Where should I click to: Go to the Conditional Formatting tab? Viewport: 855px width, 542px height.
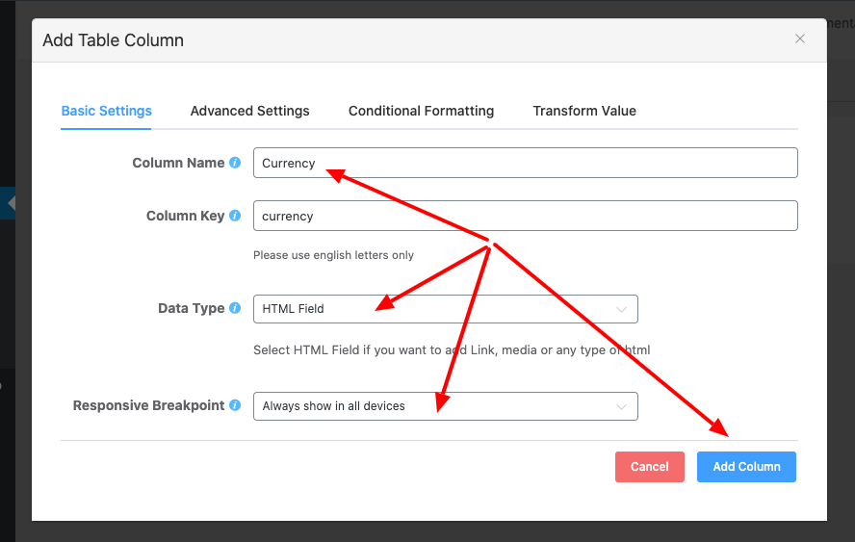[421, 111]
